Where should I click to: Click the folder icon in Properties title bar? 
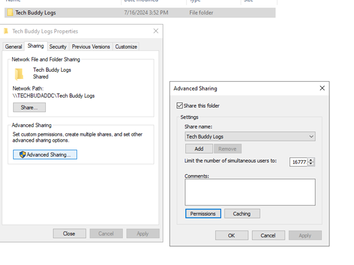pyautogui.click(x=6, y=31)
